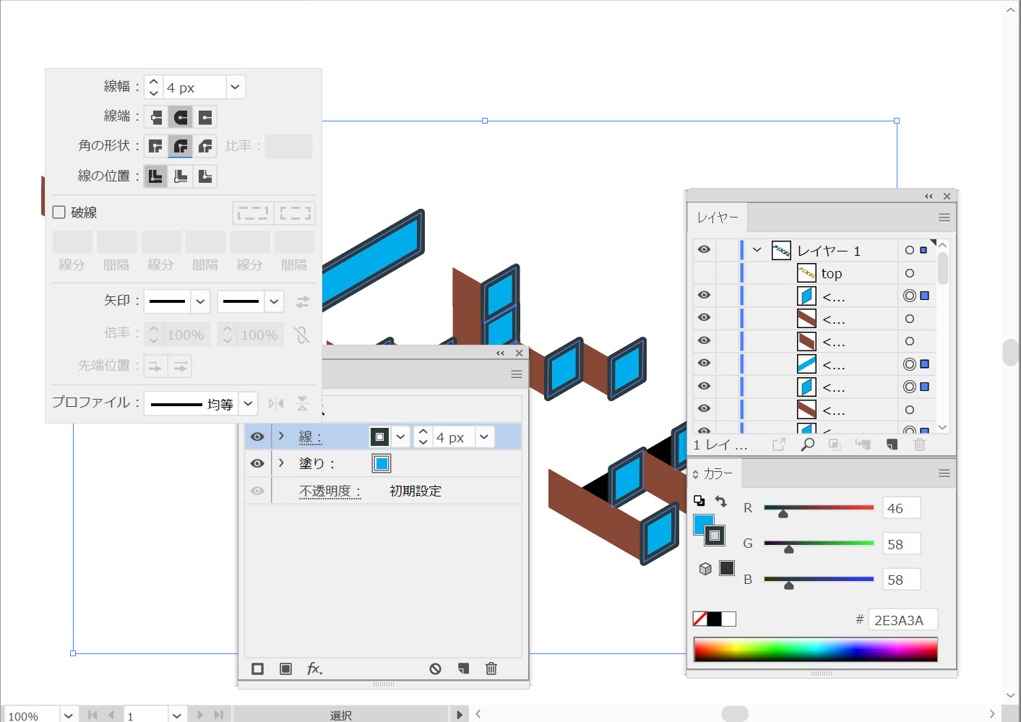The image size is (1021, 722).
Task: Create new layer in Layers panel
Action: tap(892, 444)
